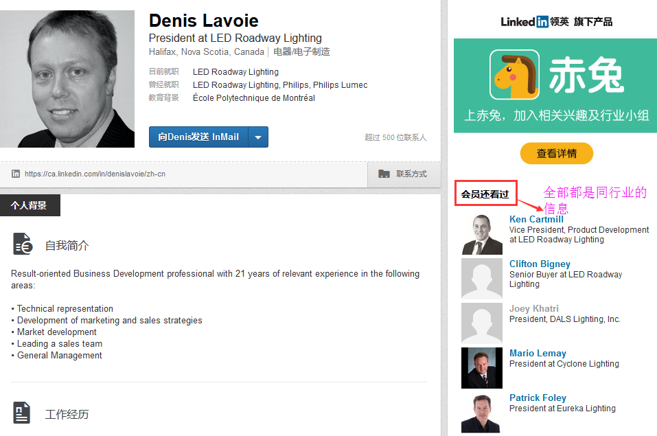Click current employer LED Roadway Lighting text
Viewport: 657px width, 436px height.
click(235, 72)
